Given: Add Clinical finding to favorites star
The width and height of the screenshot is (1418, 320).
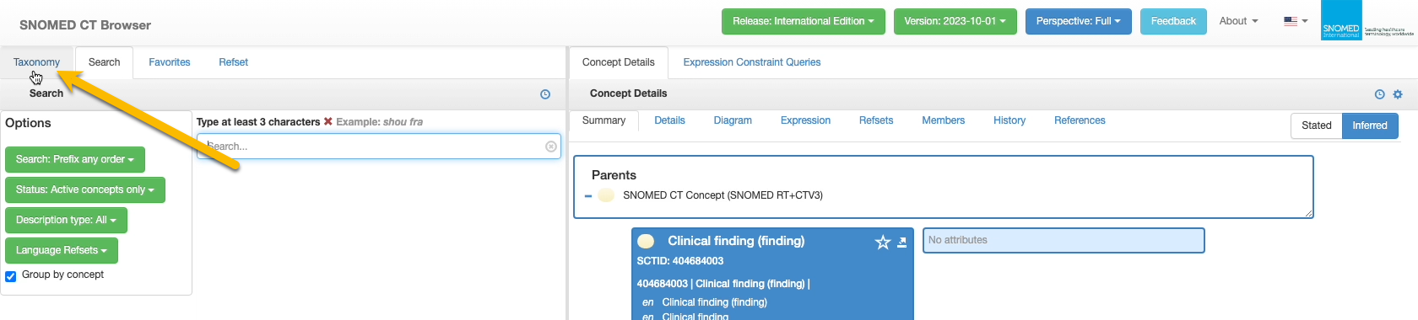Looking at the screenshot, I should pos(883,243).
